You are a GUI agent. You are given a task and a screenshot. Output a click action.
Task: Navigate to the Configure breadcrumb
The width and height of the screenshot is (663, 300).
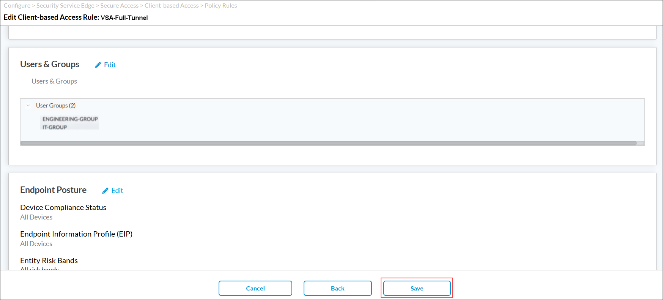[x=17, y=6]
